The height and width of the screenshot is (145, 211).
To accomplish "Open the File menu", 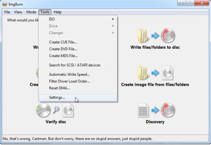I will coord(7,12).
